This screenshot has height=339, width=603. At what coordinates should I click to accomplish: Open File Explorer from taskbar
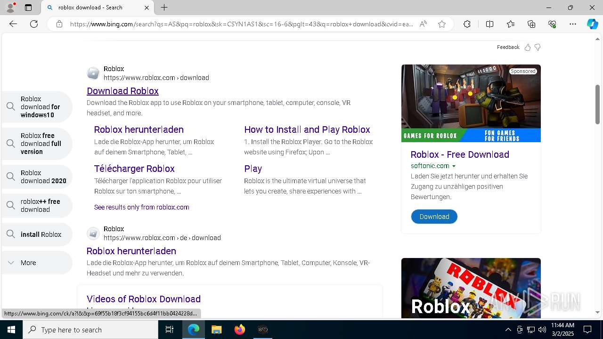click(x=216, y=330)
